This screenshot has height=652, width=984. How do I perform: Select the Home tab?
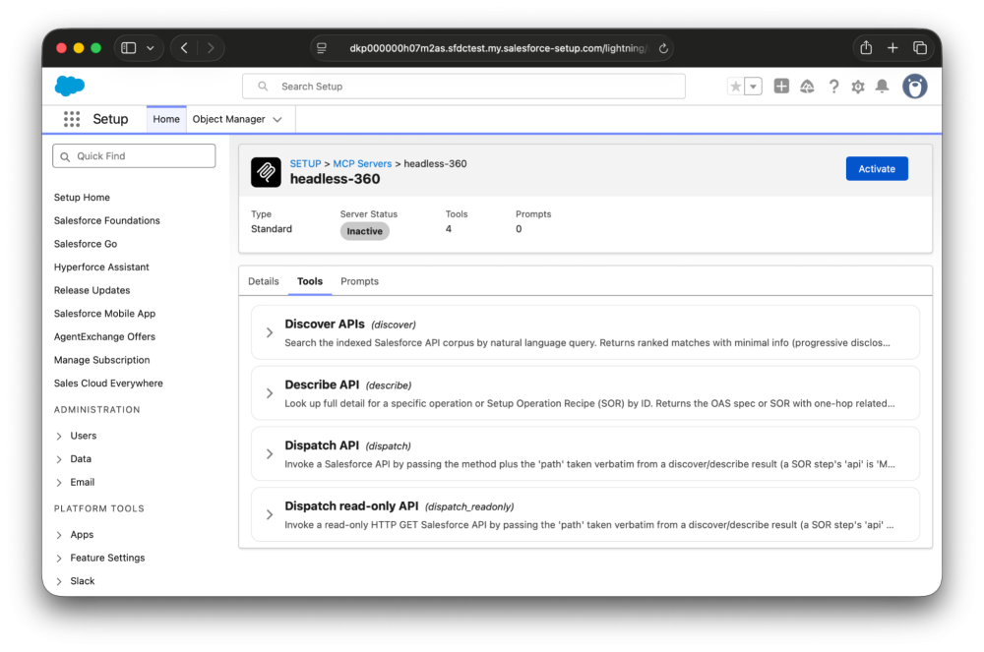tap(166, 119)
